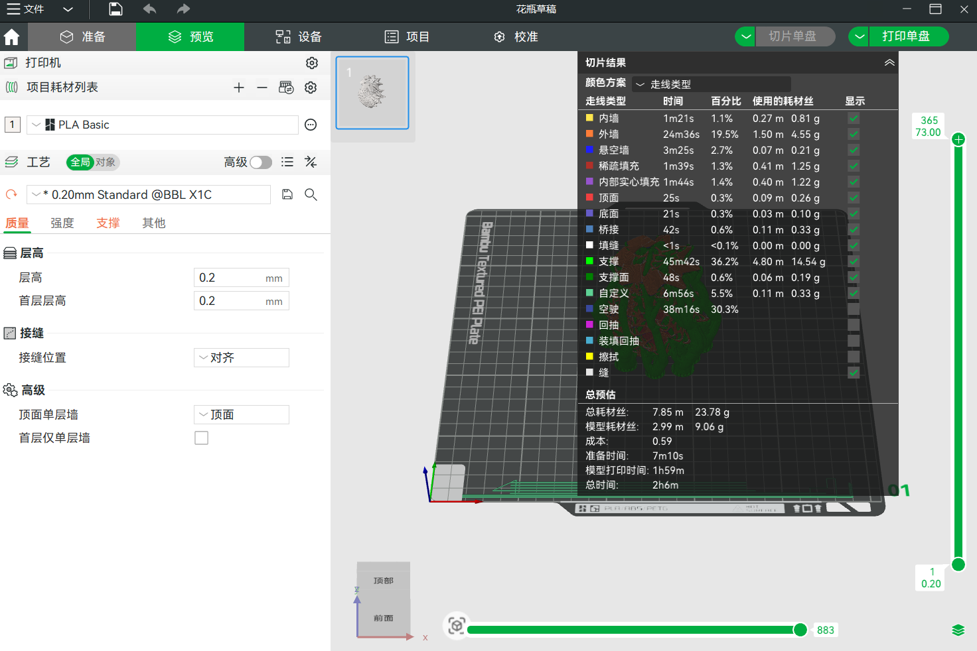Click the yellow 内墙 color swatch

point(589,118)
